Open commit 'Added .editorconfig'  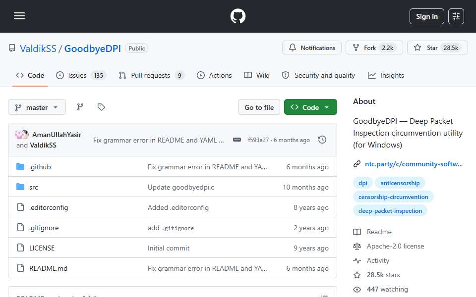(x=178, y=207)
